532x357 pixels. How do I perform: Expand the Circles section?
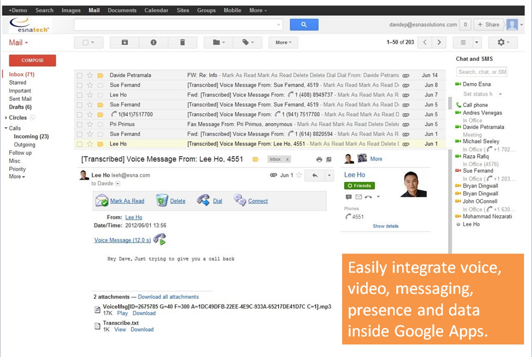click(x=6, y=118)
